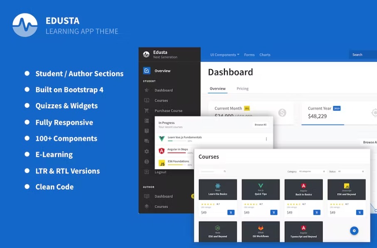Open Angular in Steps course row
Screen dimensions: 377x248
pyautogui.click(x=175, y=151)
